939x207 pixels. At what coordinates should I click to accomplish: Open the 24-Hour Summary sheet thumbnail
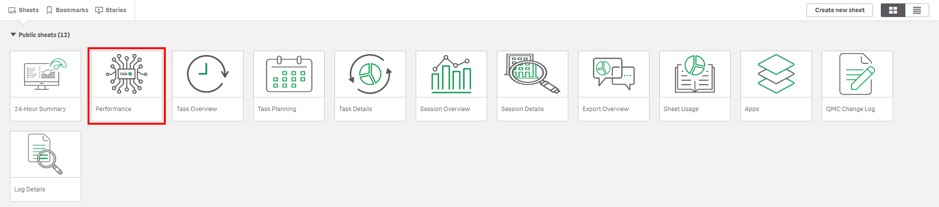(x=45, y=74)
